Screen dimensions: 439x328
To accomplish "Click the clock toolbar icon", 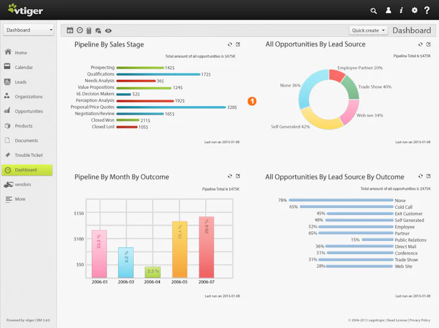I will 80,30.
